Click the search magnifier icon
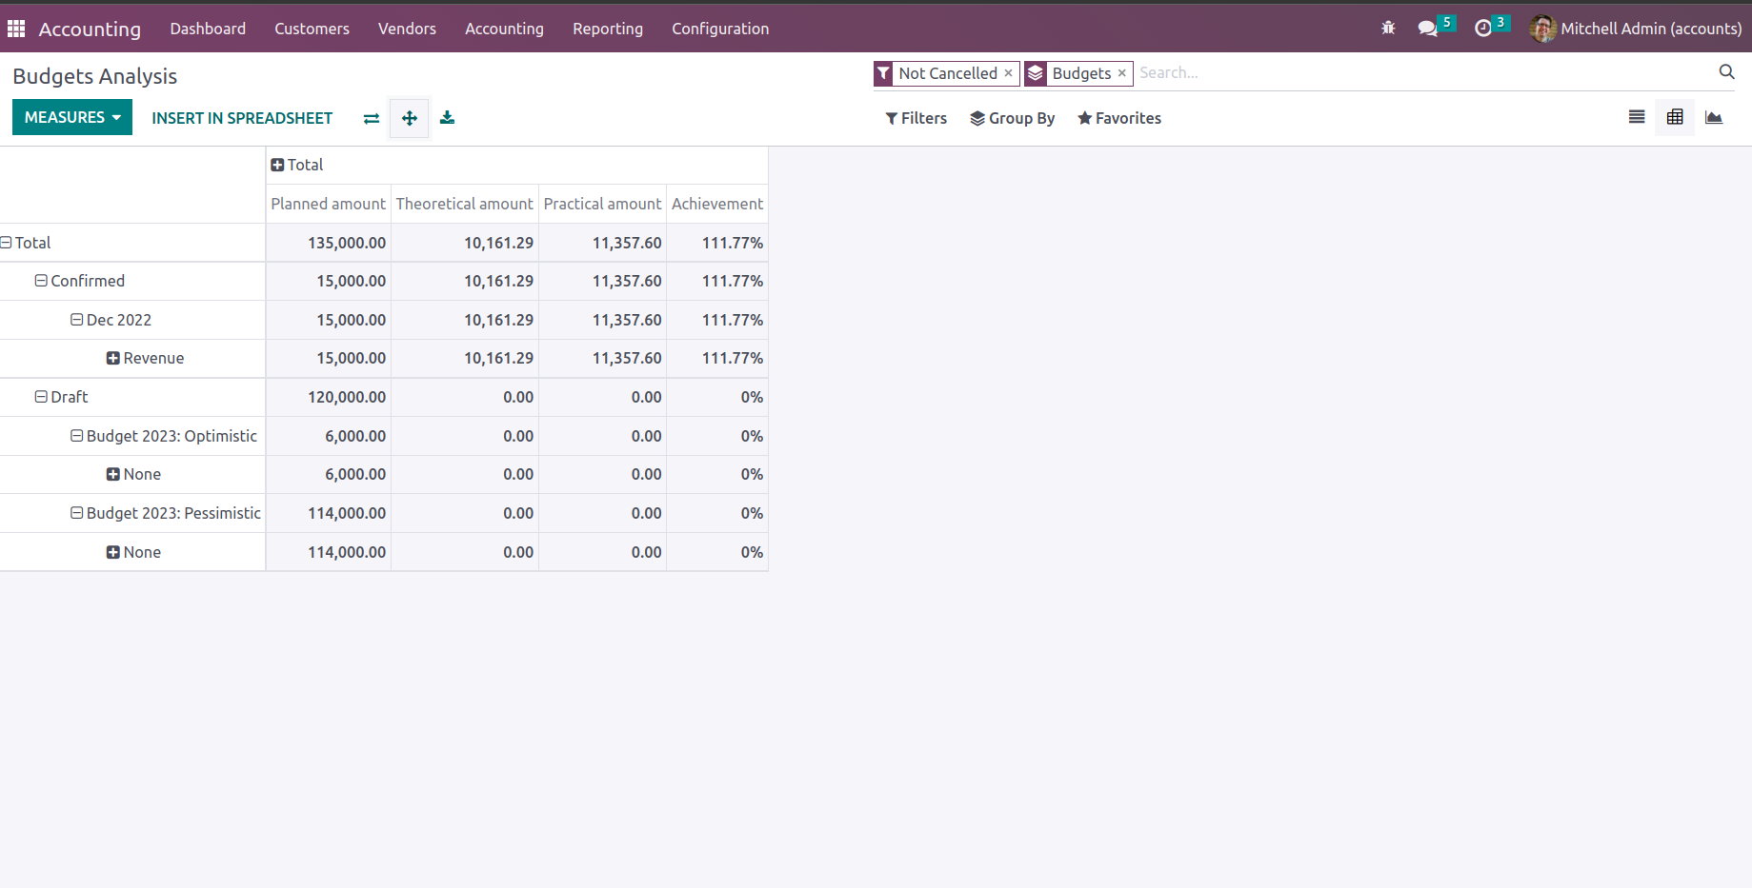Image resolution: width=1752 pixels, height=888 pixels. click(1726, 72)
